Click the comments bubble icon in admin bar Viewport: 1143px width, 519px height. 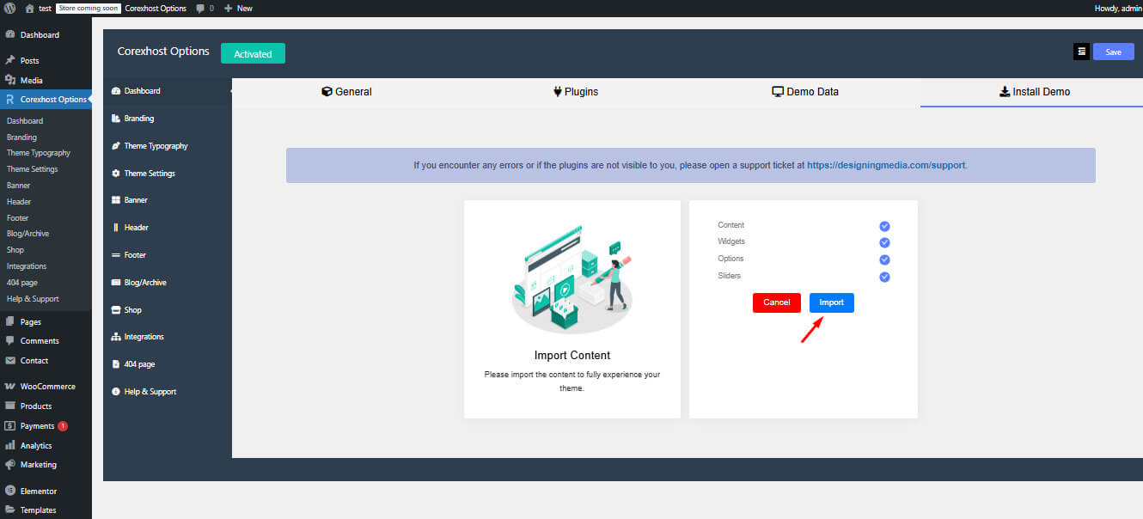coord(200,8)
